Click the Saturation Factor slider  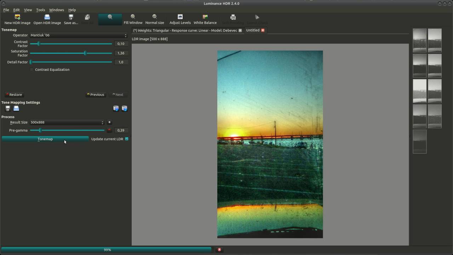click(71, 53)
